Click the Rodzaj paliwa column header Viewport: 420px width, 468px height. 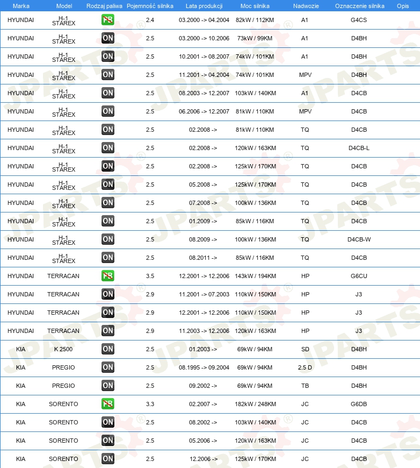104,6
